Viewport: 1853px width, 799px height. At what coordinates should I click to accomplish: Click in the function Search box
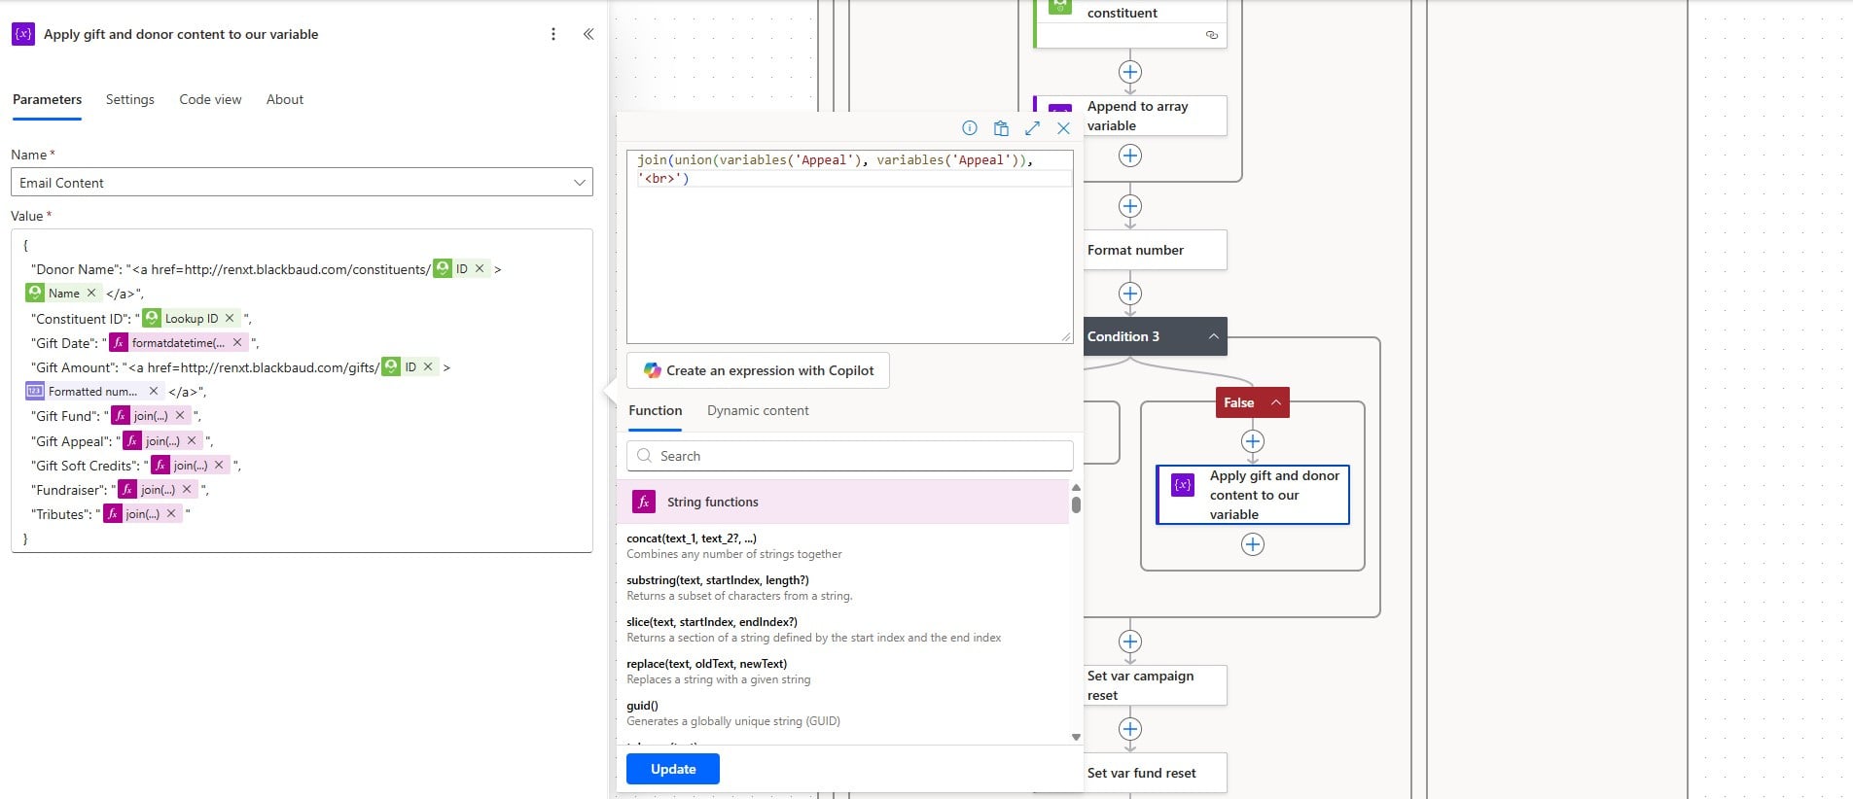pyautogui.click(x=850, y=456)
